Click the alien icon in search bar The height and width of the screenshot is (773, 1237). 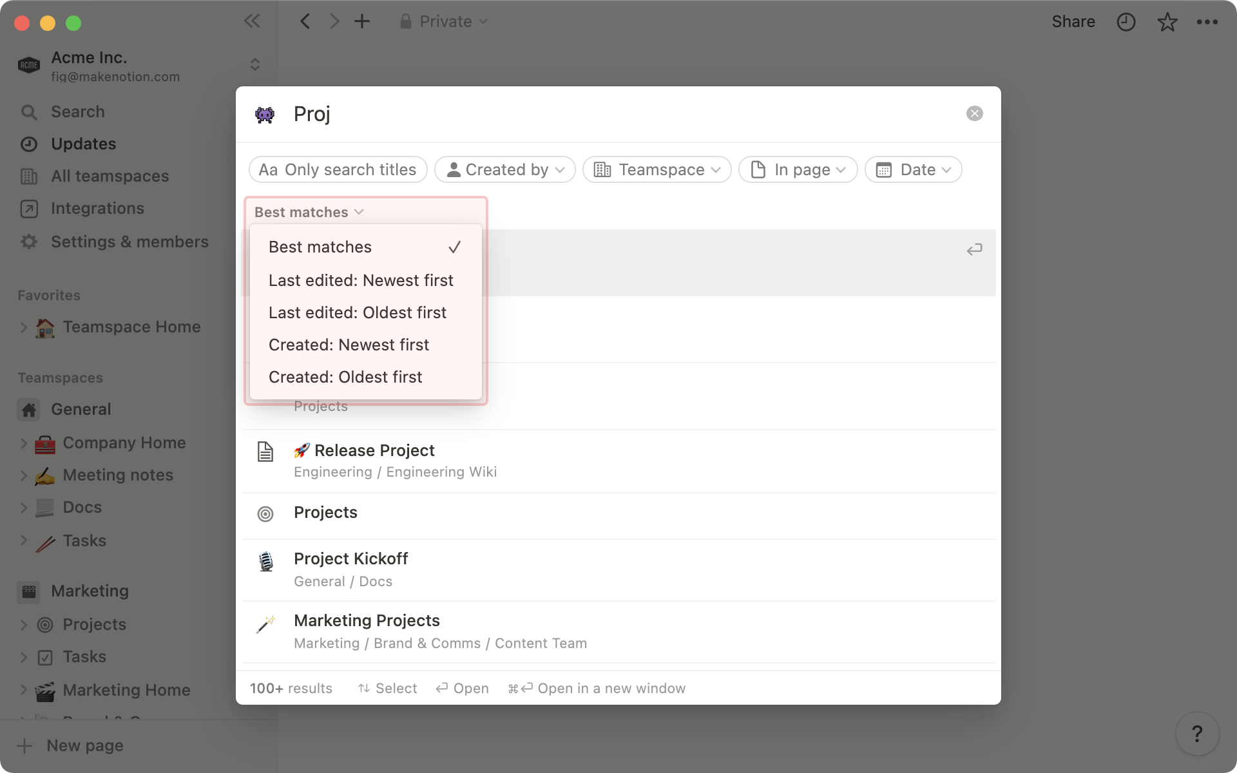coord(265,115)
